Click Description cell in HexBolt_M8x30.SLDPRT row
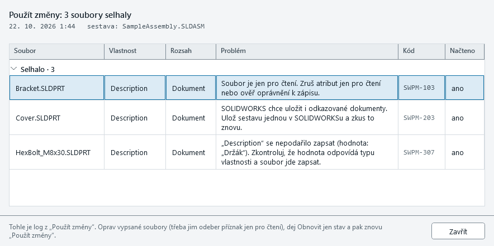 tap(135, 152)
